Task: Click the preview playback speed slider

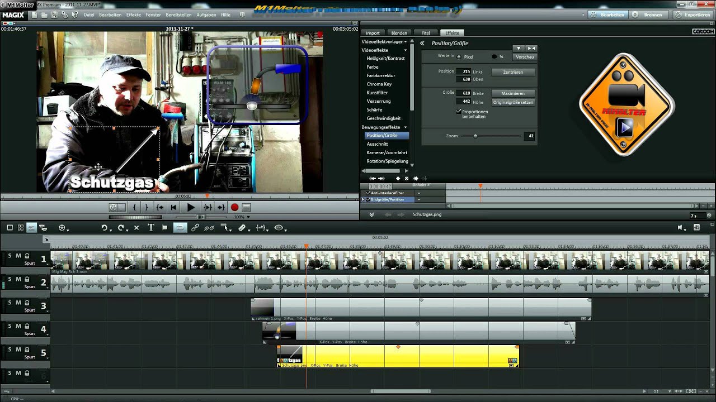Action: (201, 217)
